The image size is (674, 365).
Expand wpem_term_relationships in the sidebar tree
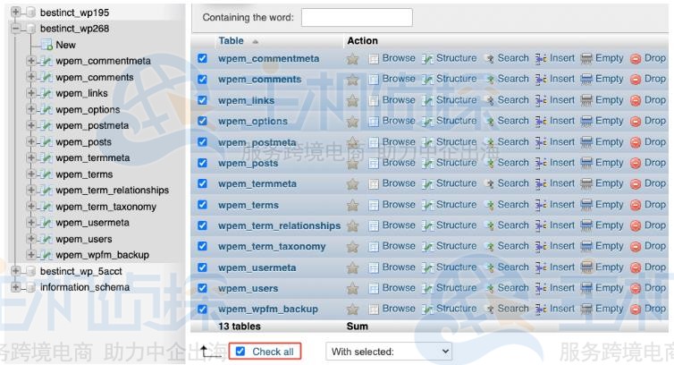[x=31, y=191]
